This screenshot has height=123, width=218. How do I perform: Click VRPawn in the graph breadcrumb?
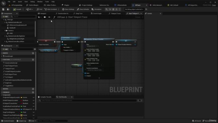coord(61,17)
